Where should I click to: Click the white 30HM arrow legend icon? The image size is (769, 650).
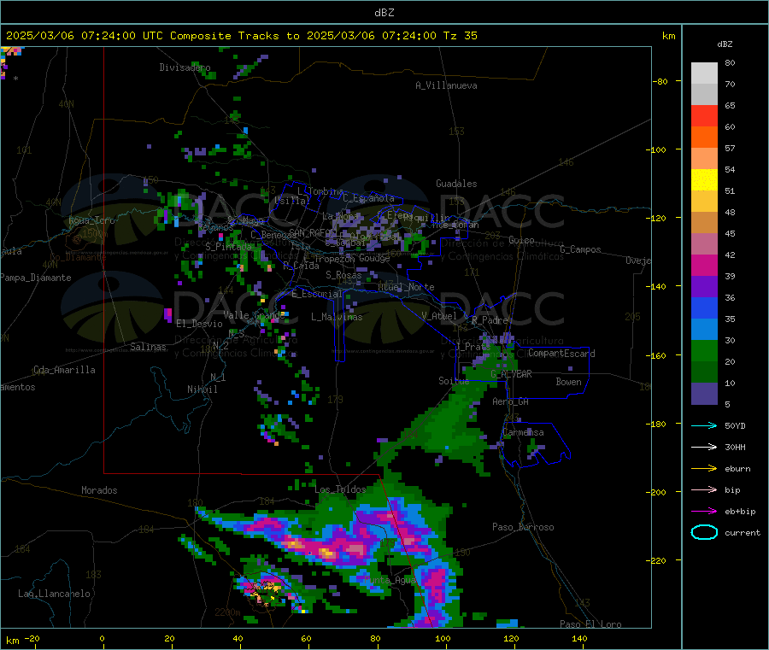704,447
